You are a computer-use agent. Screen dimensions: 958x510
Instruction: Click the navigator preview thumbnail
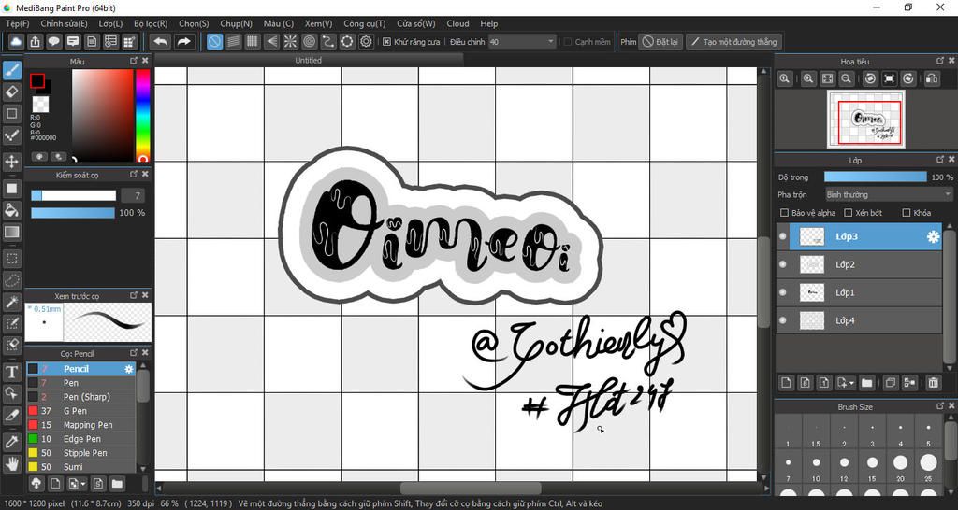865,119
